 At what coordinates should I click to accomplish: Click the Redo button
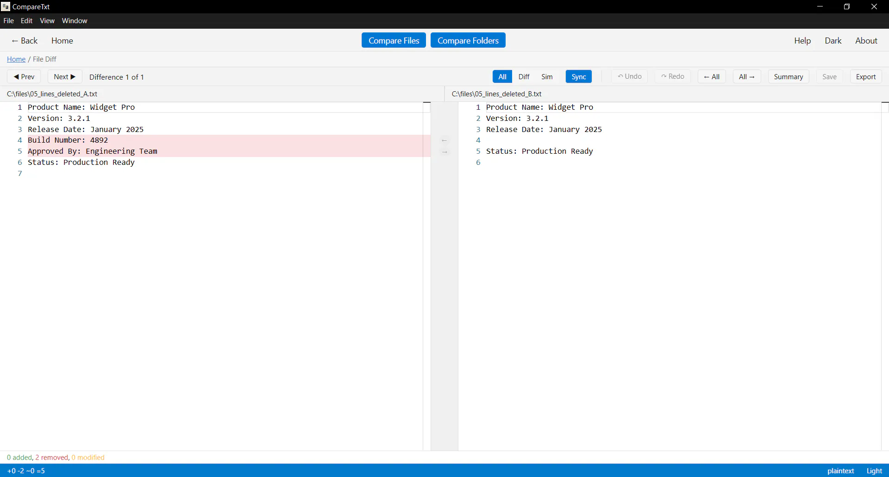tap(673, 76)
